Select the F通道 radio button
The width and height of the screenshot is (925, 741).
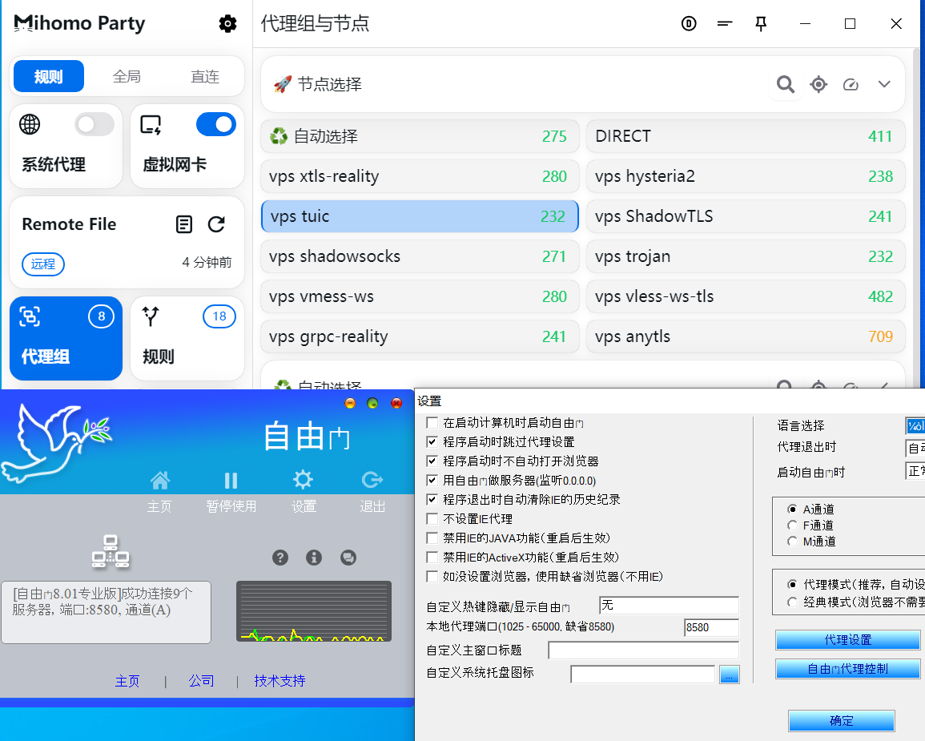(x=792, y=525)
